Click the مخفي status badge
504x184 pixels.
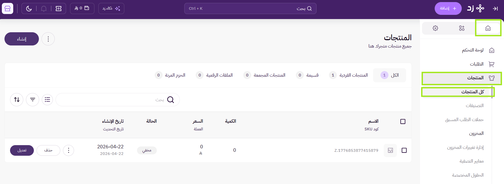click(x=147, y=150)
